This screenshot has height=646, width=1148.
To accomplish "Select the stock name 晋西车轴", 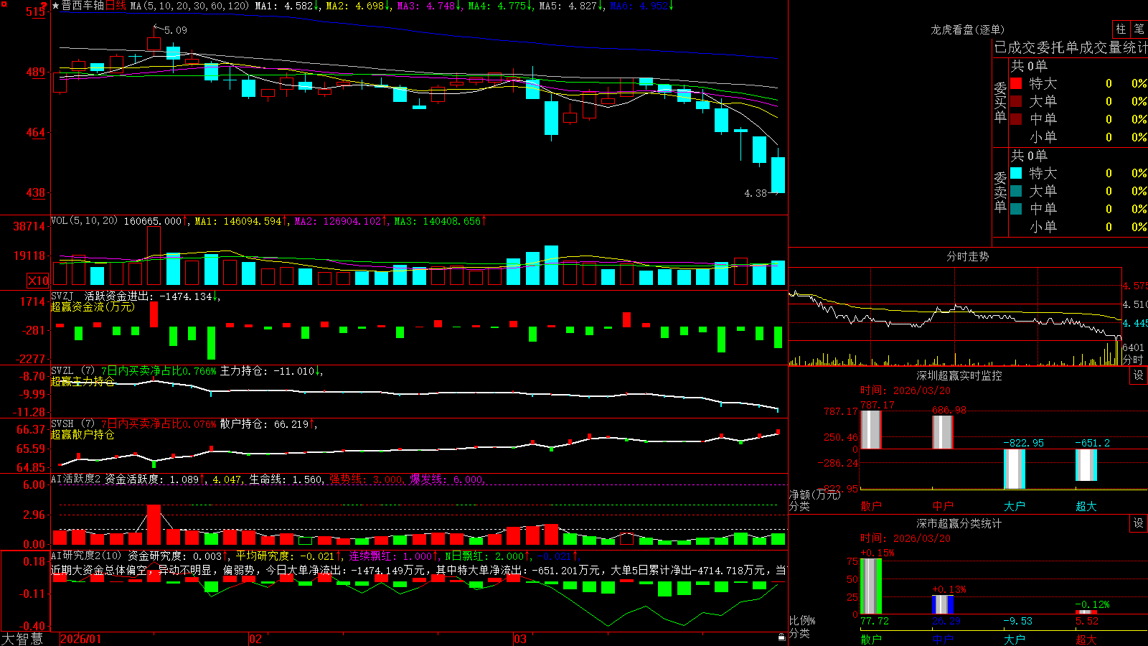I will tap(83, 6).
